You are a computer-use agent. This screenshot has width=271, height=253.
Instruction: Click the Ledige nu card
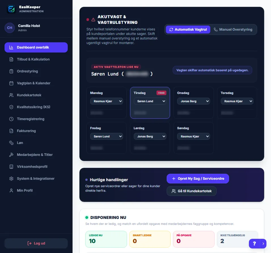point(106,239)
